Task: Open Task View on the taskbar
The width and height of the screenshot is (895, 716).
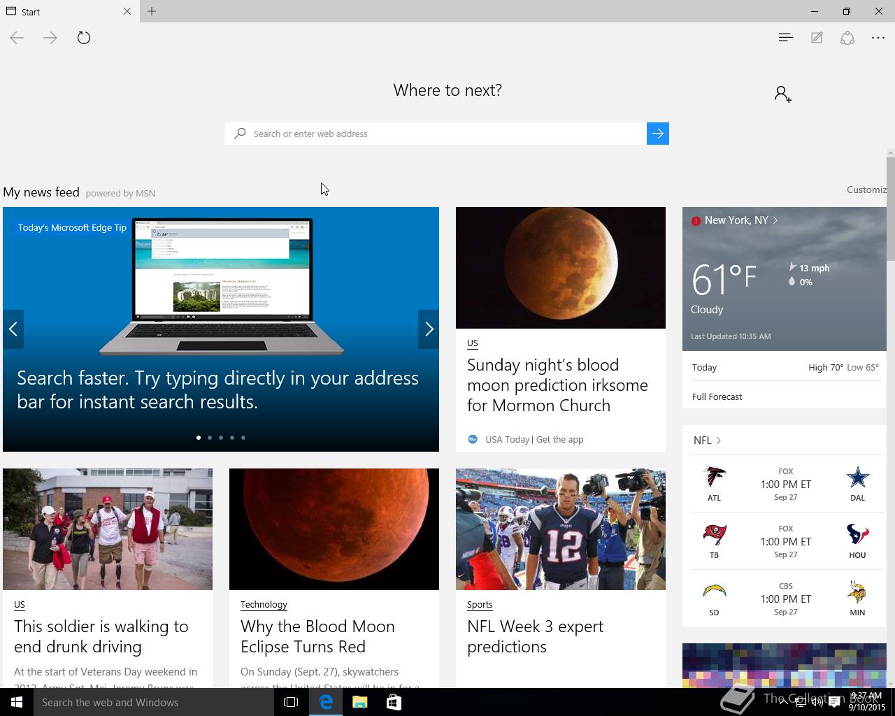Action: [291, 702]
